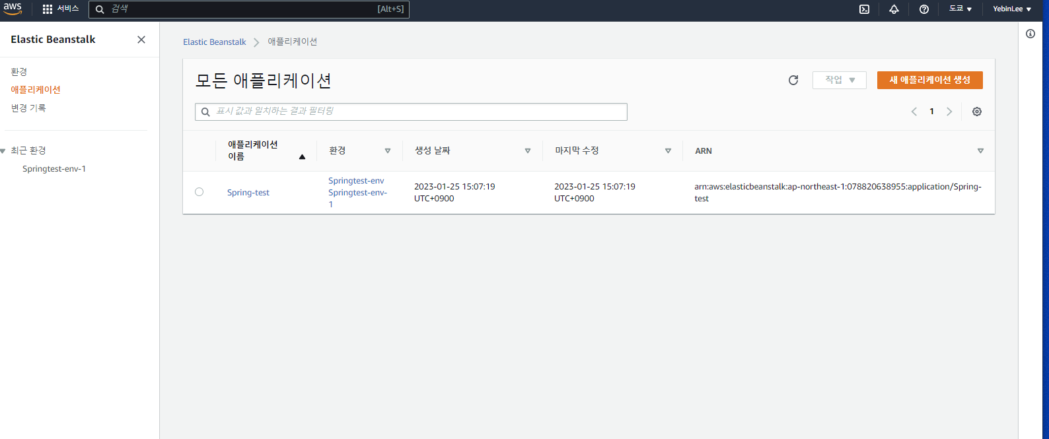
Task: Go to next page arrow
Action: [x=949, y=112]
